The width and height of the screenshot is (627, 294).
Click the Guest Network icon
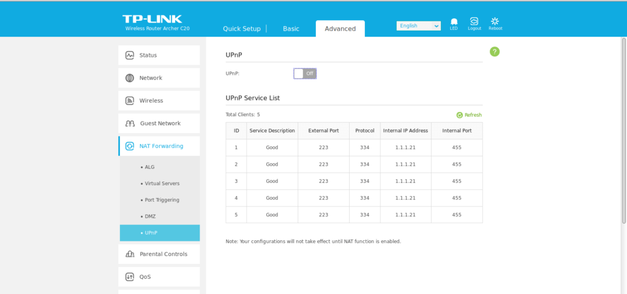tap(130, 123)
